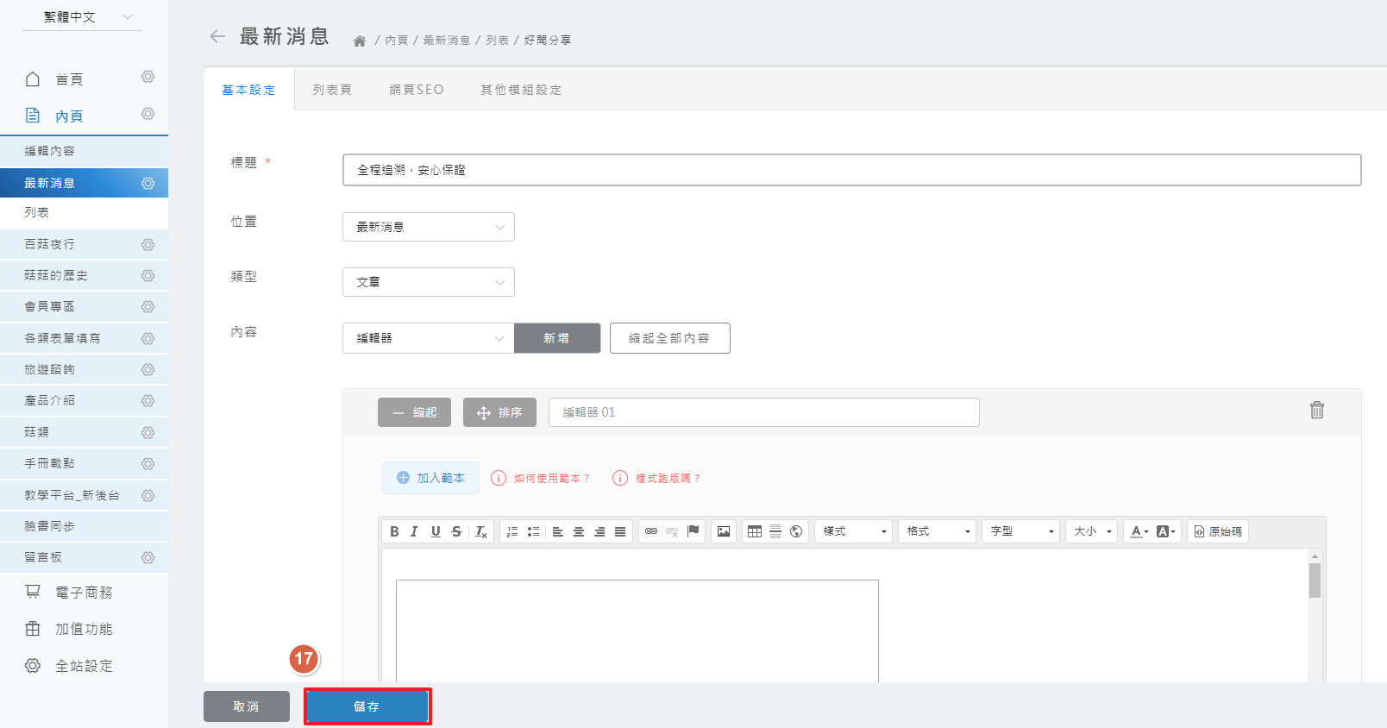Expand the 類型 dropdown showing 文章
This screenshot has height=728, width=1387.
(x=429, y=282)
